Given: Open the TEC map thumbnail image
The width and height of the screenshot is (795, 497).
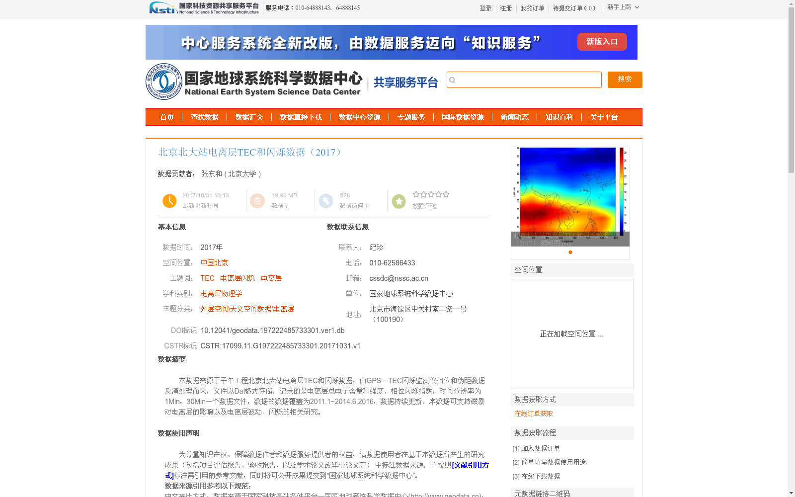Looking at the screenshot, I should click(570, 196).
